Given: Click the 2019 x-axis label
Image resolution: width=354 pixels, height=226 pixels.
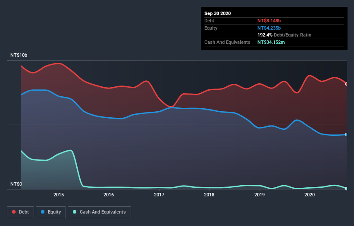Looking at the screenshot, I should pyautogui.click(x=260, y=195).
